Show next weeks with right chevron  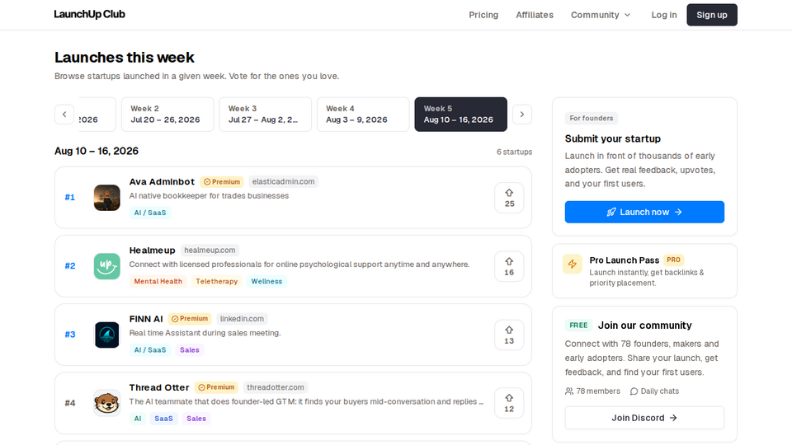click(522, 115)
